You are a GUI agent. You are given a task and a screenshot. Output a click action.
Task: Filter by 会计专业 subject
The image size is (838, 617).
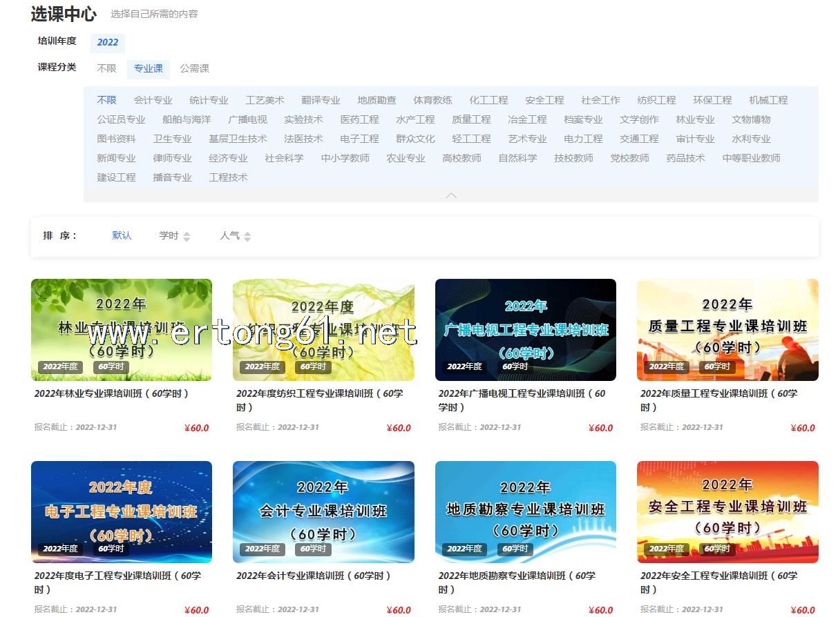(x=153, y=100)
